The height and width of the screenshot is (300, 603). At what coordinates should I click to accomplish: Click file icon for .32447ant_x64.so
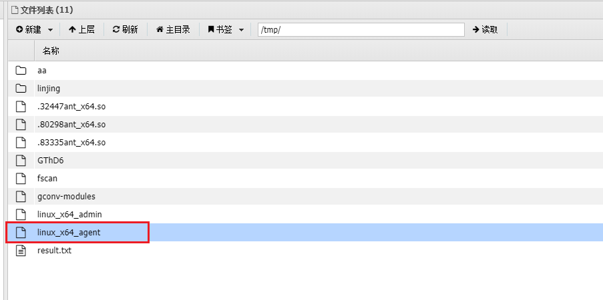pyautogui.click(x=21, y=106)
